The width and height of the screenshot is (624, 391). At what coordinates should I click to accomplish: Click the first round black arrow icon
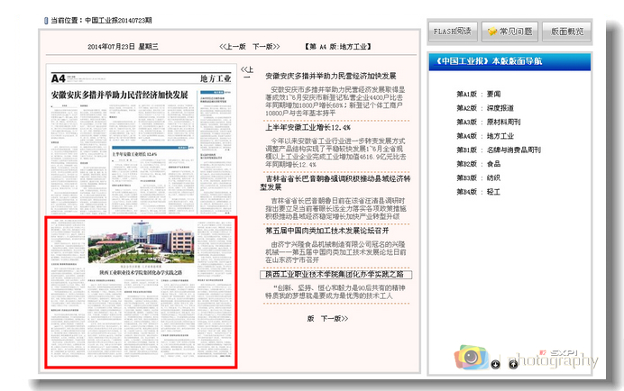pos(496,364)
